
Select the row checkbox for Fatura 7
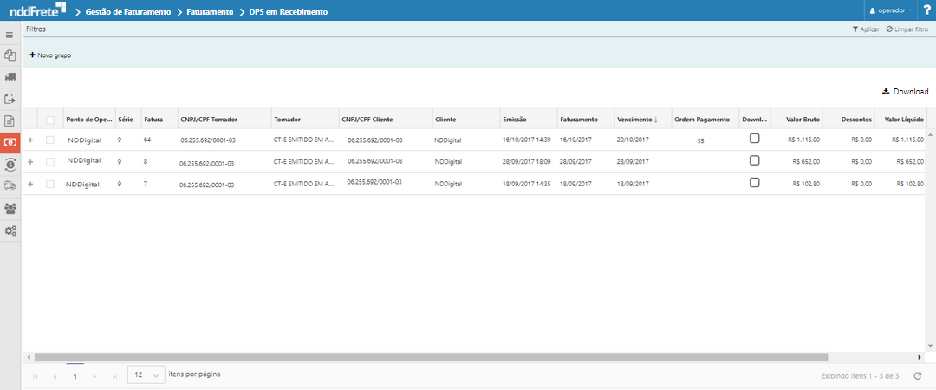click(50, 184)
